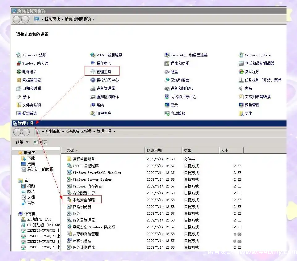
Task: Expand 所有控制面板项 breadcrumb arrow in top window
Action: 94,19
